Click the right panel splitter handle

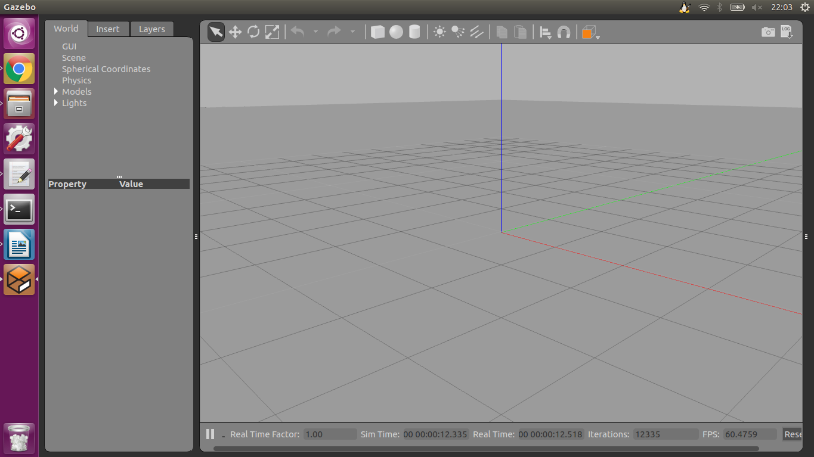[x=806, y=237]
